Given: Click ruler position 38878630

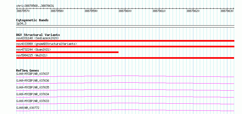Looking at the screenshot, I should coord(227,11).
